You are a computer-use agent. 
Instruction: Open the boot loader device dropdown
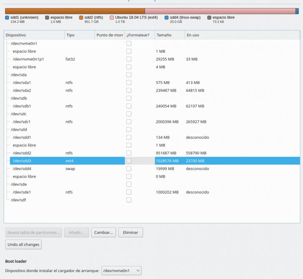[121, 271]
